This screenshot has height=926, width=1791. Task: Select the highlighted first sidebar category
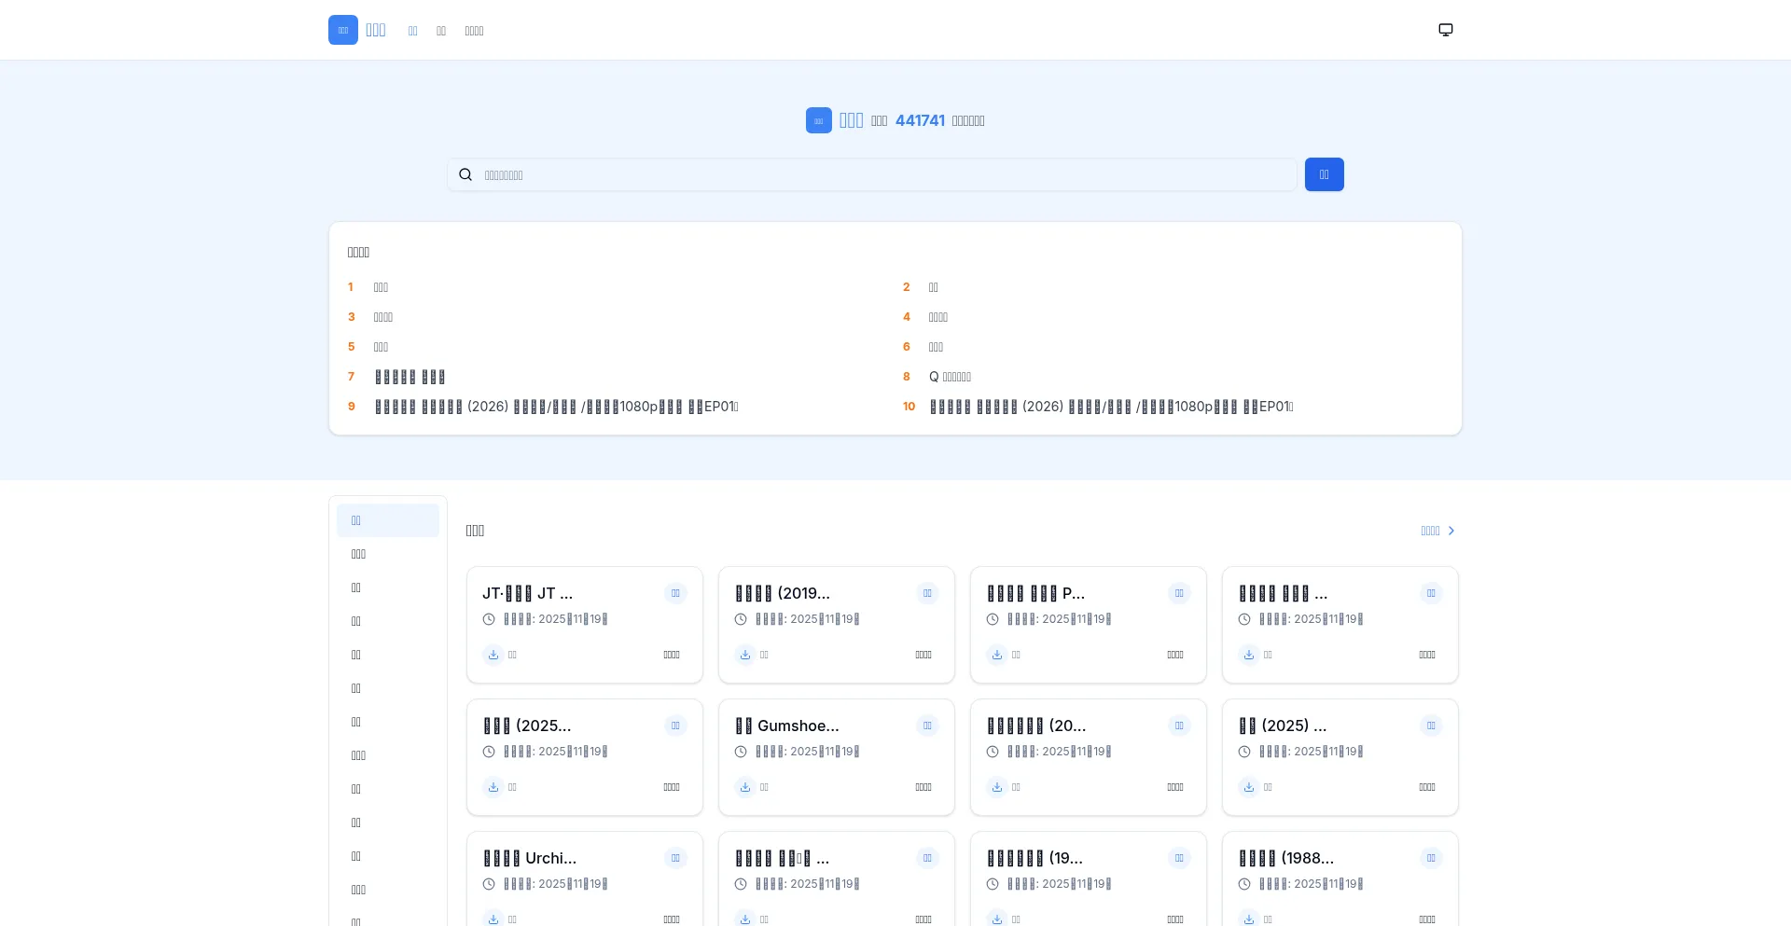click(387, 520)
